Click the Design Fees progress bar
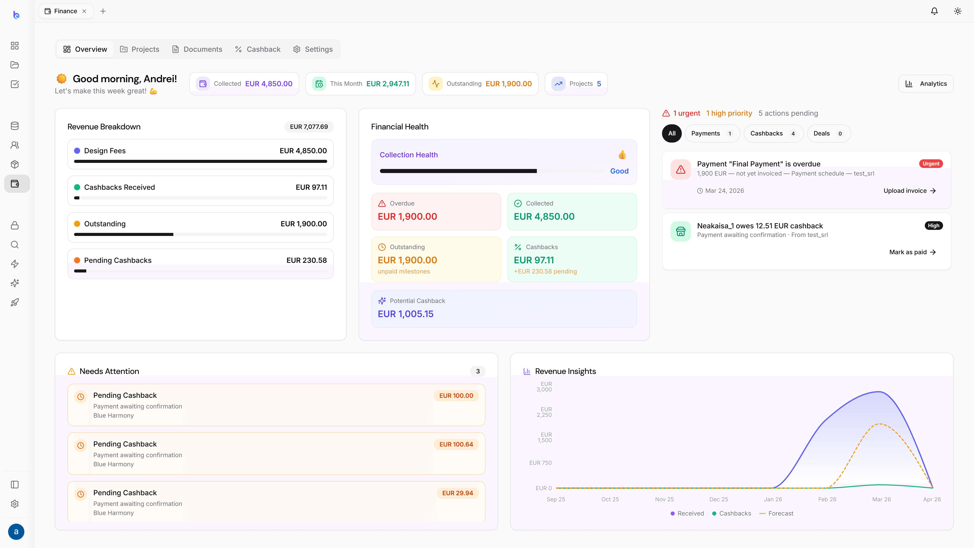 (200, 162)
